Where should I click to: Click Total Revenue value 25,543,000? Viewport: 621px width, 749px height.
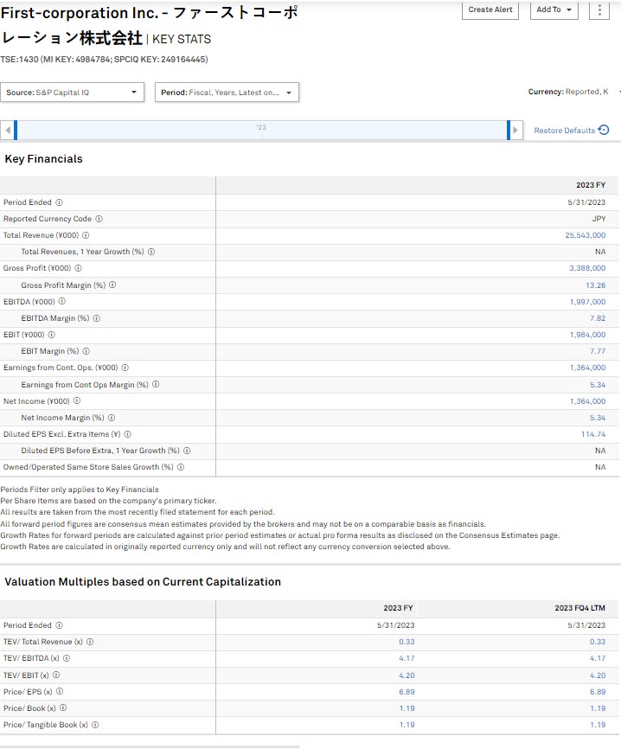[586, 235]
